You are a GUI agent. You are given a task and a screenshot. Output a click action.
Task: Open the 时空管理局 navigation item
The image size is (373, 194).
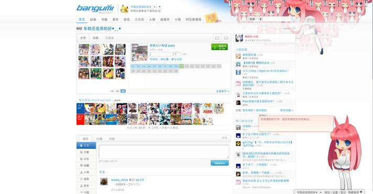tap(193, 19)
